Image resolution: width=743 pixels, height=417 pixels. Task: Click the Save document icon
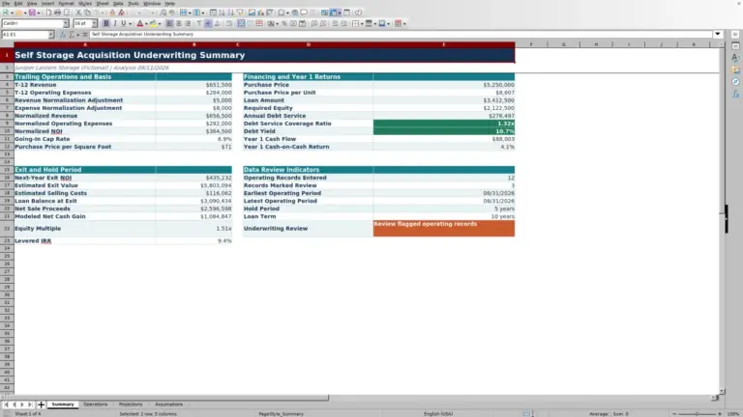click(x=32, y=13)
